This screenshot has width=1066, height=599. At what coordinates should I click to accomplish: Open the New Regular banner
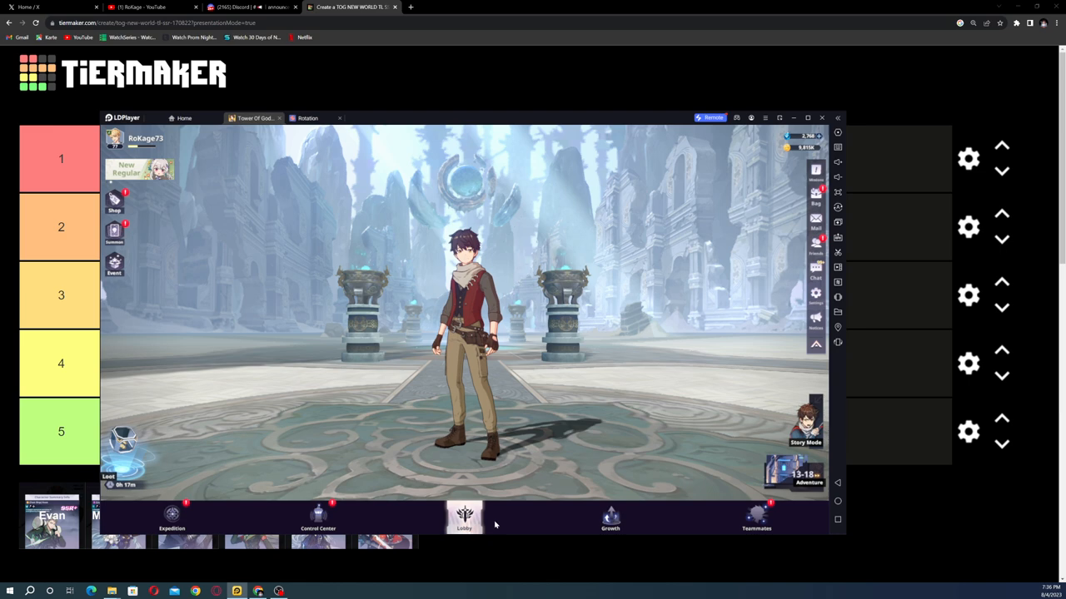[139, 169]
